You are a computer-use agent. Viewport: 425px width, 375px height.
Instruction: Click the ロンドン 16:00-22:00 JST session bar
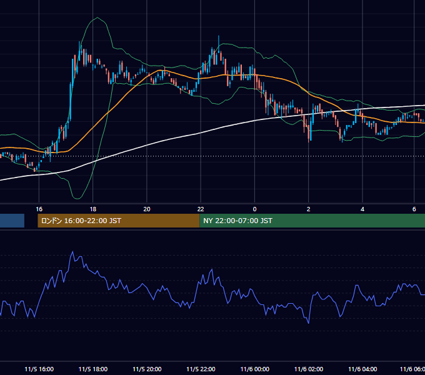pos(119,221)
